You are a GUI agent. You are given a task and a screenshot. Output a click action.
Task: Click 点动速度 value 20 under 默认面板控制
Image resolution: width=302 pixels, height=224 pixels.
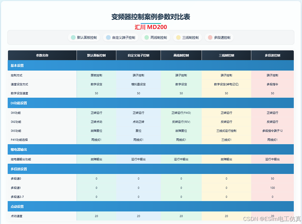[96, 216]
